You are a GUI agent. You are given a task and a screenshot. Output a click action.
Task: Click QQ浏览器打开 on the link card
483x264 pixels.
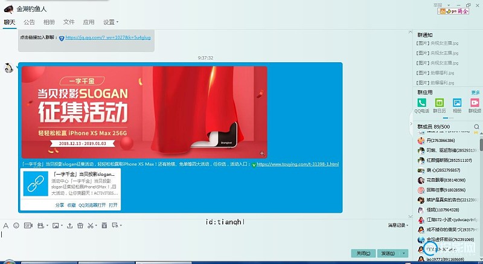click(x=92, y=205)
